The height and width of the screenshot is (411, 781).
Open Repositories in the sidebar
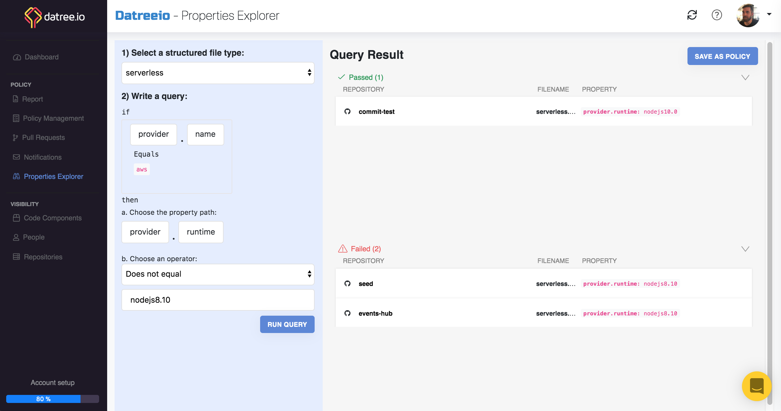coord(43,257)
